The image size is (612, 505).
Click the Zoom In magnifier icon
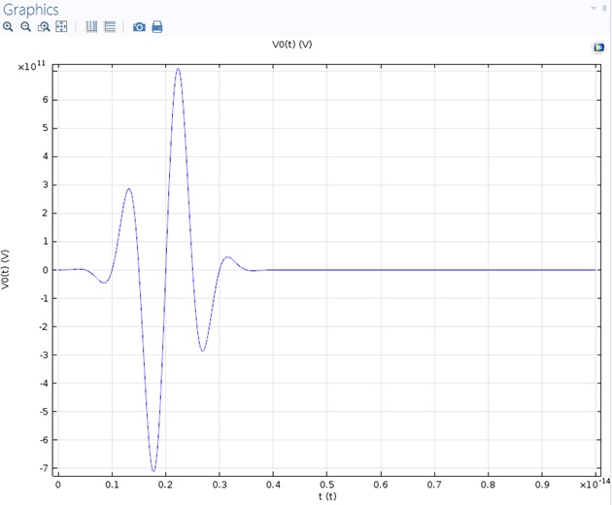[8, 27]
